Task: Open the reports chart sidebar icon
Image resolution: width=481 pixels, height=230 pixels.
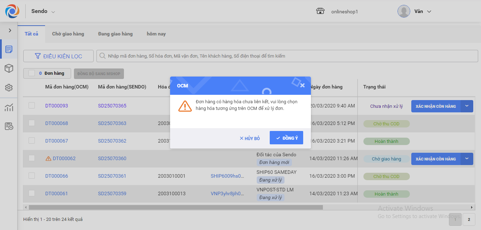Action: tap(9, 107)
